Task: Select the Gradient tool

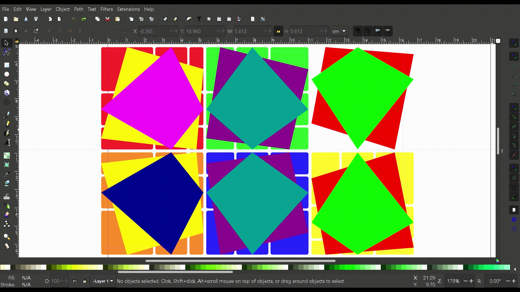Action: pyautogui.click(x=7, y=155)
